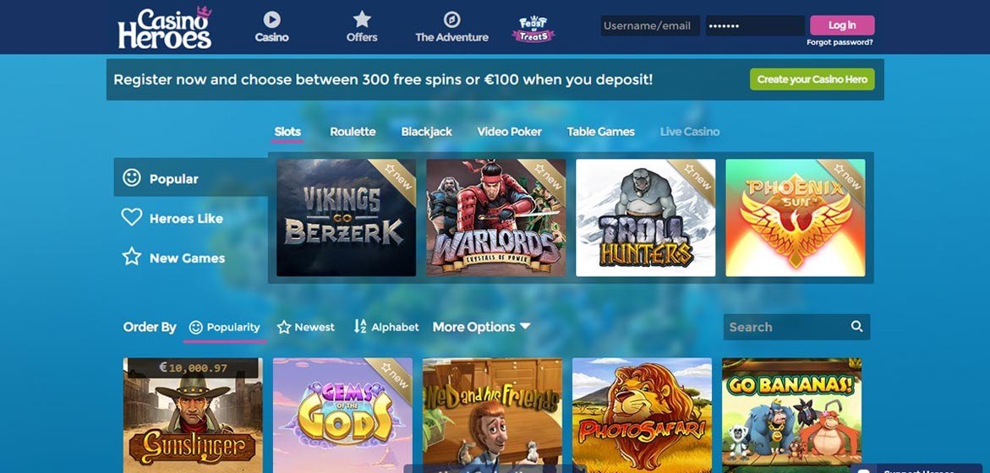This screenshot has width=990, height=473.
Task: Focus the Username/email field
Action: coord(650,26)
